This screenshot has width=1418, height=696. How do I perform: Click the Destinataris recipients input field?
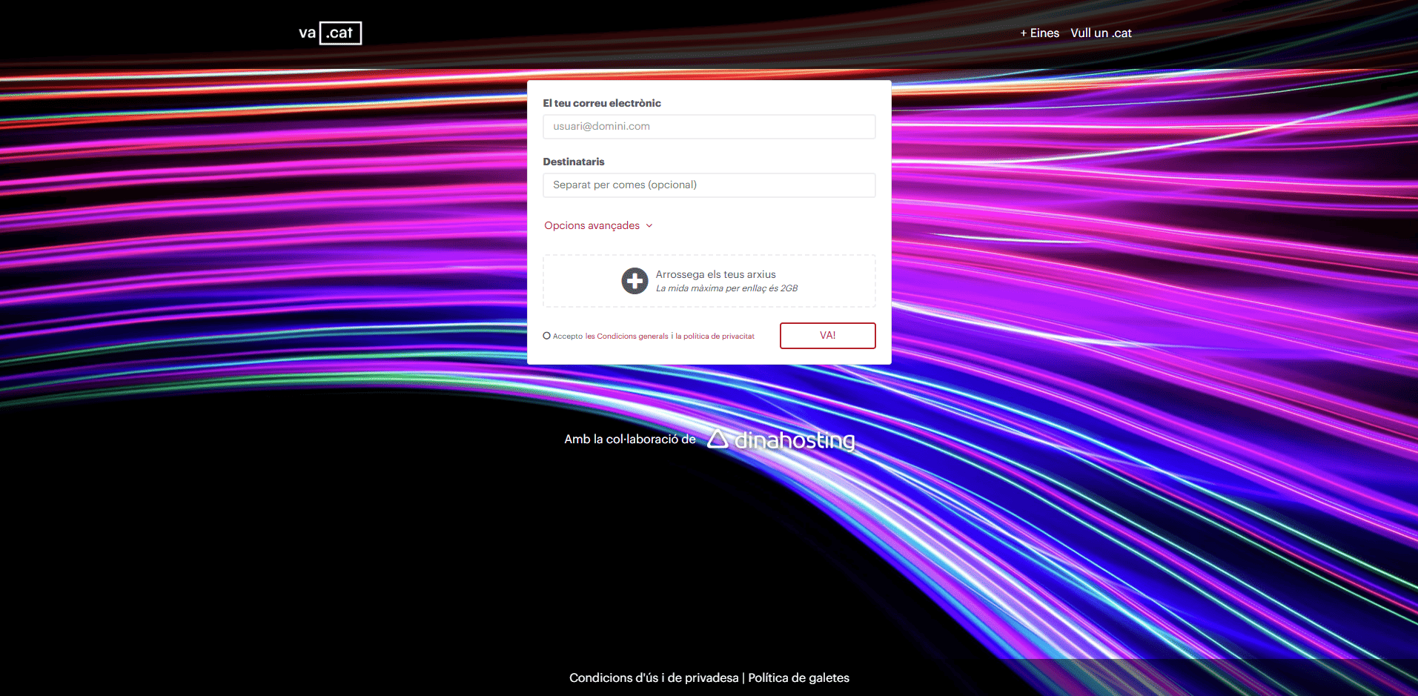point(709,185)
